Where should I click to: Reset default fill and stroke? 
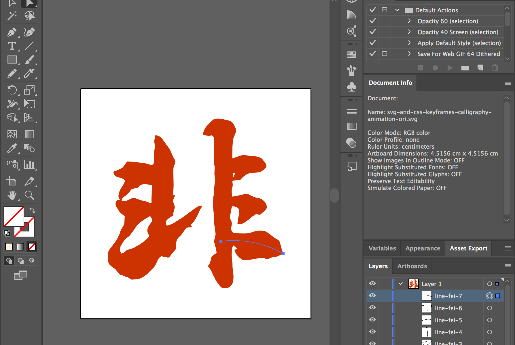pyautogui.click(x=7, y=233)
